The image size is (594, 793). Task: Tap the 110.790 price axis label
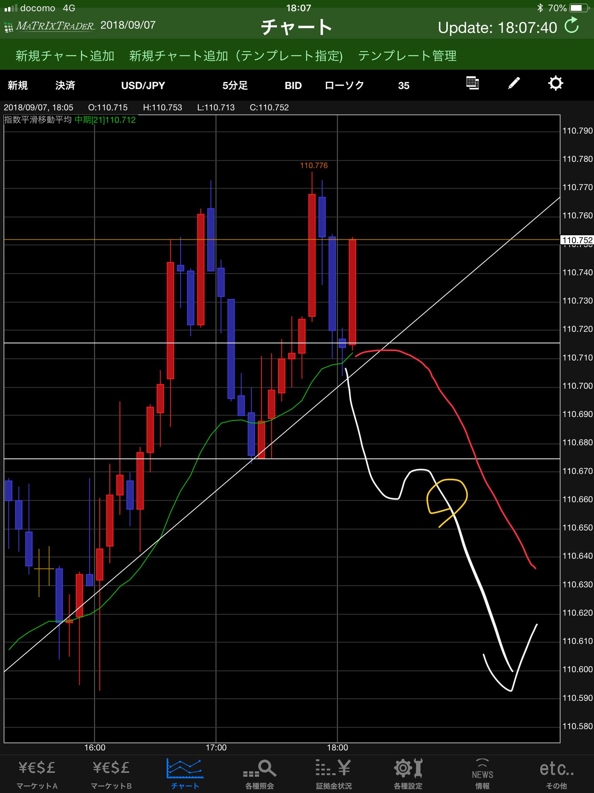click(x=577, y=131)
